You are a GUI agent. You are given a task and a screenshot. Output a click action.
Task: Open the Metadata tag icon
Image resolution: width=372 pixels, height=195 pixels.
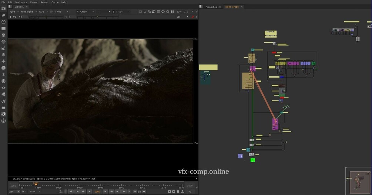click(3, 94)
